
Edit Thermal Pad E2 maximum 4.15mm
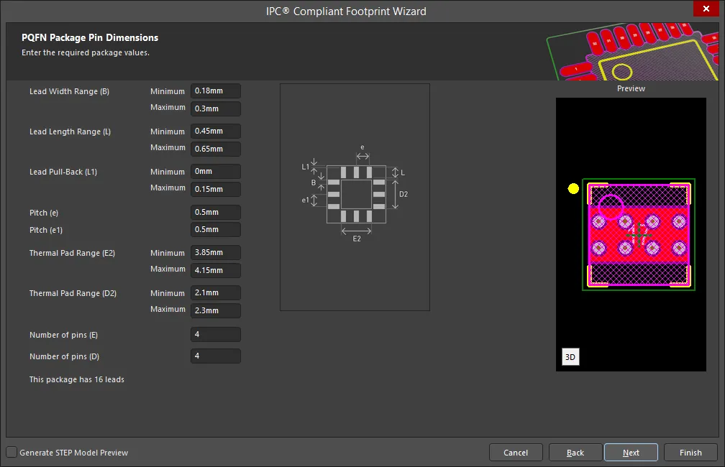(216, 270)
